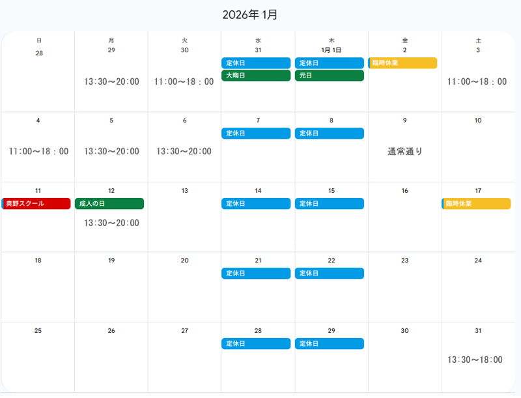Open the 大晦日 event on December 31

tap(256, 76)
